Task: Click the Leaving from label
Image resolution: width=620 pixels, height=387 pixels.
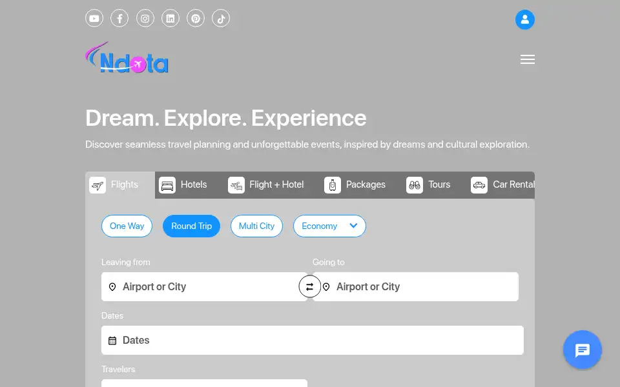Action: [x=126, y=263]
